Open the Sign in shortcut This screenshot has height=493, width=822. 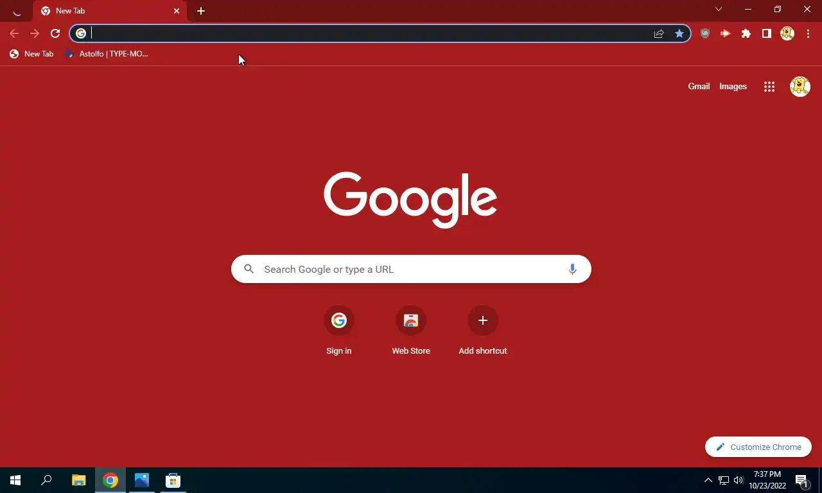[x=339, y=331]
